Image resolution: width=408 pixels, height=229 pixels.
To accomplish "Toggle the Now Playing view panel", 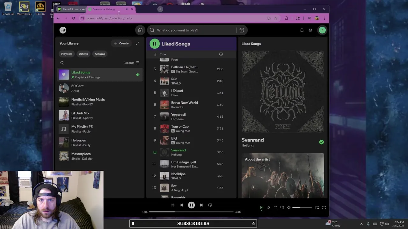I will click(262, 208).
